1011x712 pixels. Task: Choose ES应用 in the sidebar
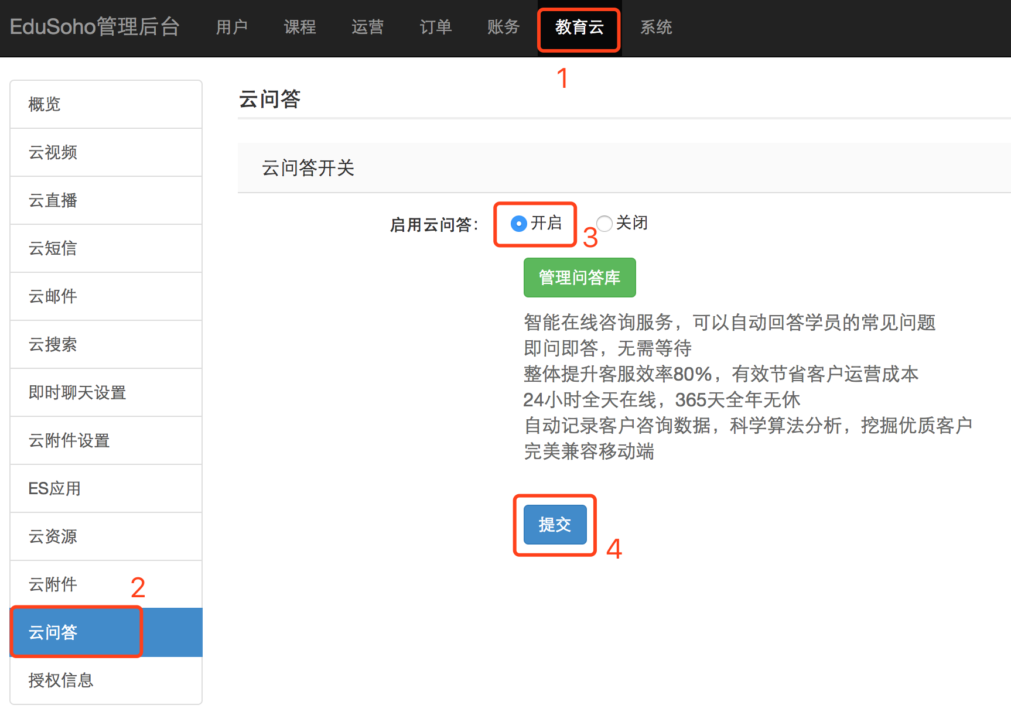(106, 488)
